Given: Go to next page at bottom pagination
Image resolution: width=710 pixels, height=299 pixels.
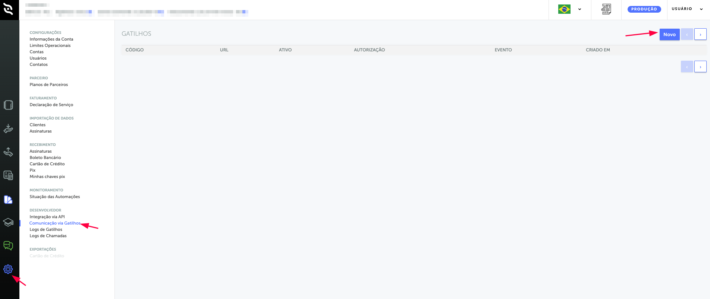Looking at the screenshot, I should pyautogui.click(x=700, y=67).
